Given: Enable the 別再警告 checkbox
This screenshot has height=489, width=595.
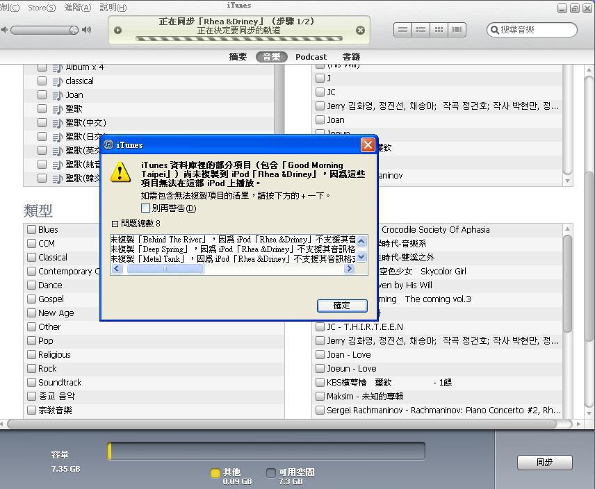Looking at the screenshot, I should click(x=145, y=208).
